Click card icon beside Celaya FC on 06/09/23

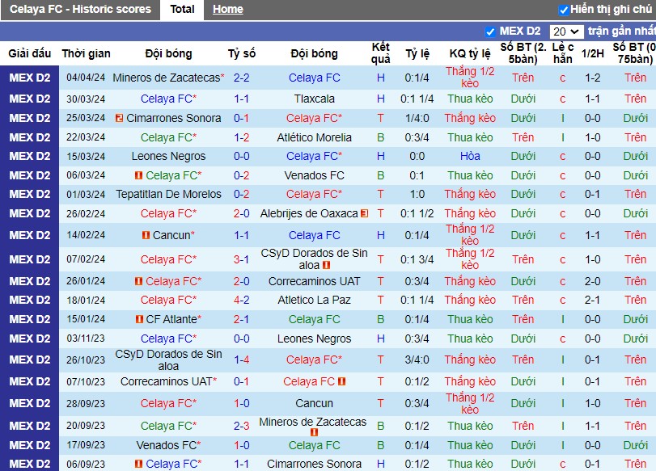[139, 464]
